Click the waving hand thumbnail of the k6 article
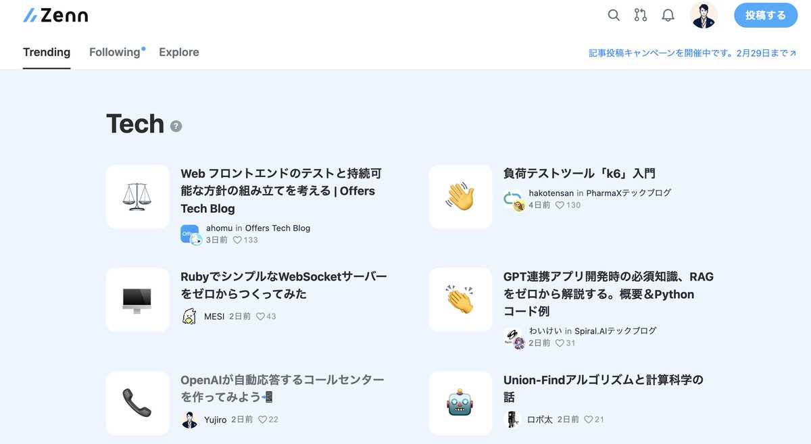Viewport: 811px width, 444px height. (x=460, y=197)
